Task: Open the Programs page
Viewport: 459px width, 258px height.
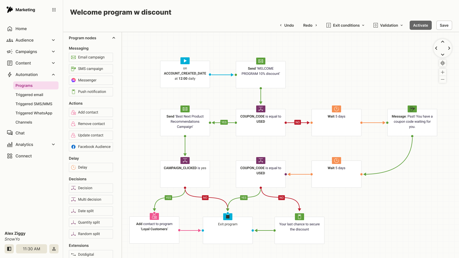Action: tap(36, 85)
